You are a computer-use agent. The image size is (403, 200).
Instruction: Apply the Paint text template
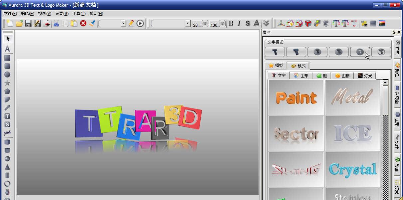(x=296, y=98)
